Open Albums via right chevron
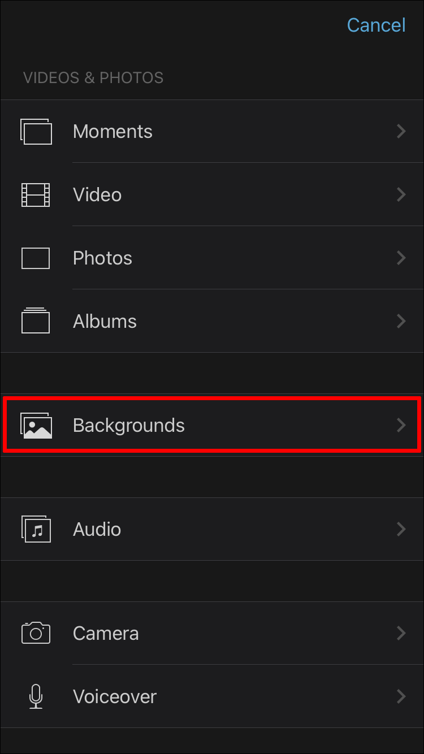The width and height of the screenshot is (424, 754). [401, 322]
